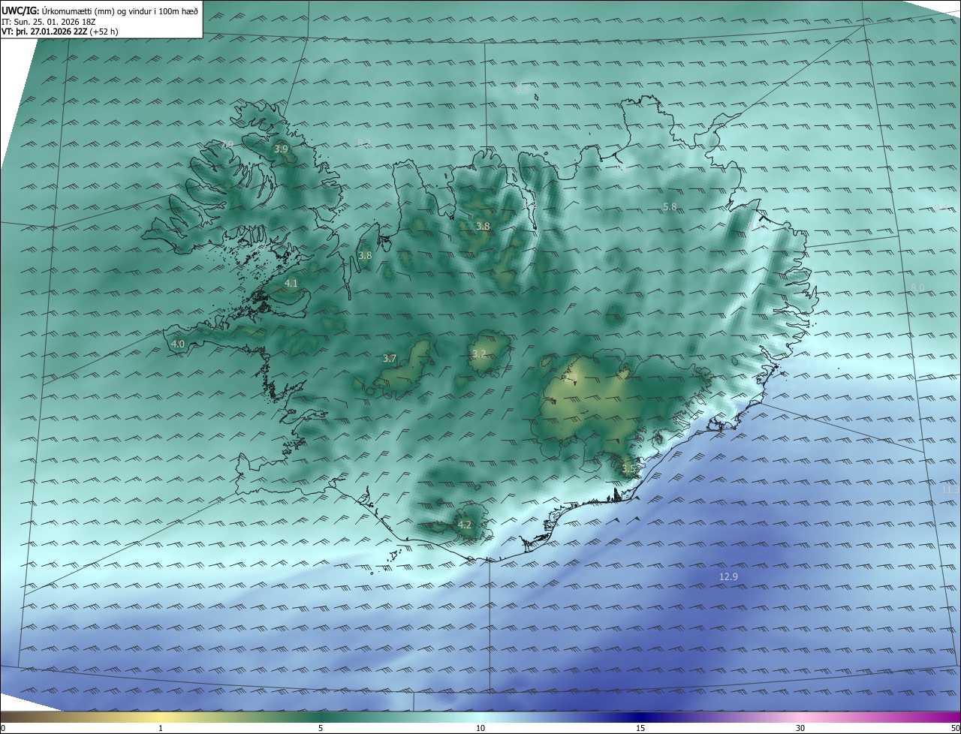Click the faint 7.9 value label

click(x=227, y=144)
